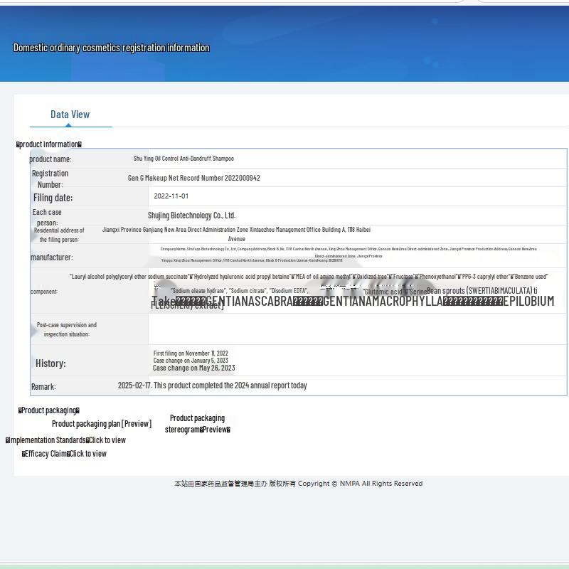The image size is (569, 569).
Task: Open Product packaging plan Preview link
Action: 102,424
